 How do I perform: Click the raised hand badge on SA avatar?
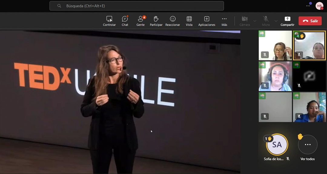pyautogui.click(x=268, y=138)
